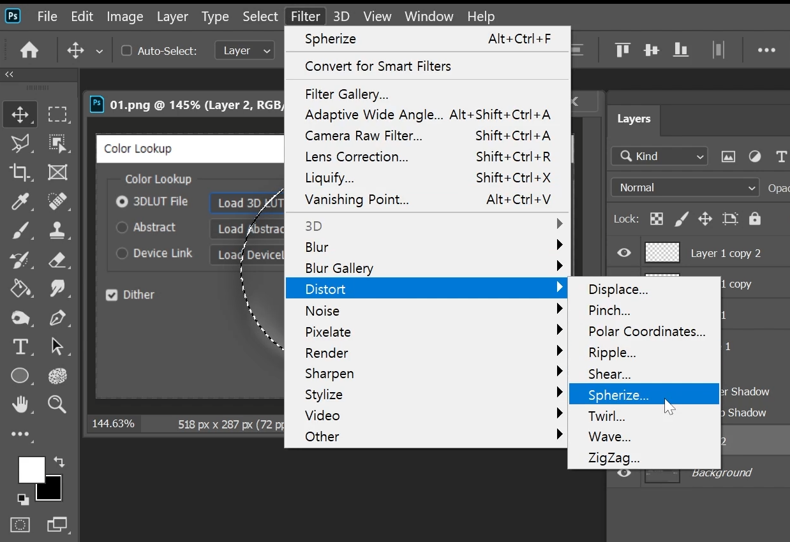Image resolution: width=790 pixels, height=542 pixels.
Task: Expand the Stylize submenu
Action: pyautogui.click(x=427, y=394)
